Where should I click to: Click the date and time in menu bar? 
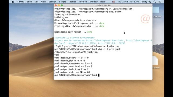(128, 2)
